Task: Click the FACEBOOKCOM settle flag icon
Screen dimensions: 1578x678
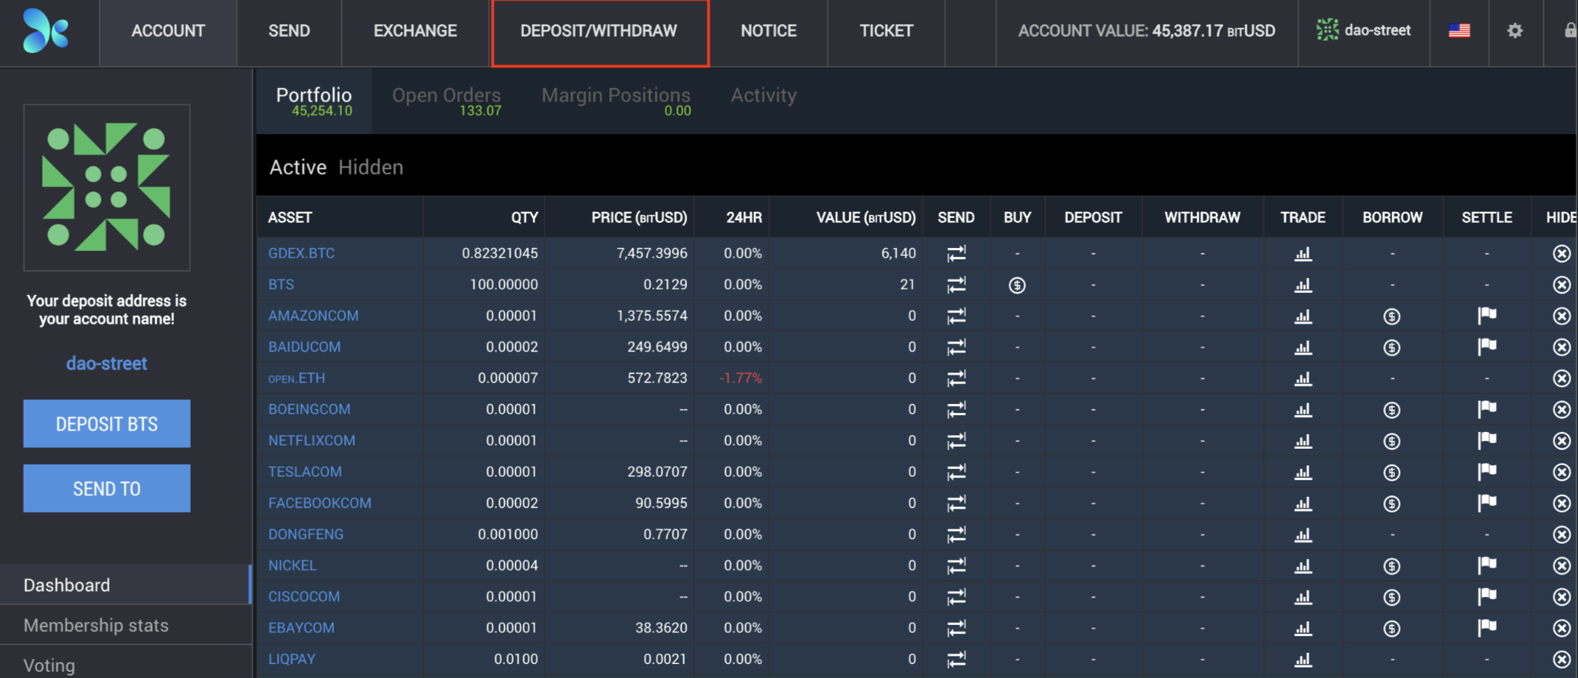Action: [x=1486, y=503]
